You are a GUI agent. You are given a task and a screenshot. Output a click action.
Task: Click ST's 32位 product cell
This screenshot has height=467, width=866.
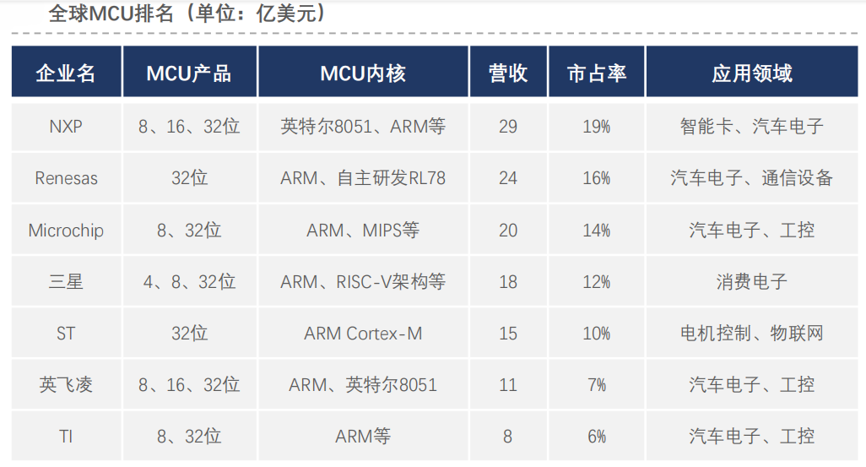(189, 334)
